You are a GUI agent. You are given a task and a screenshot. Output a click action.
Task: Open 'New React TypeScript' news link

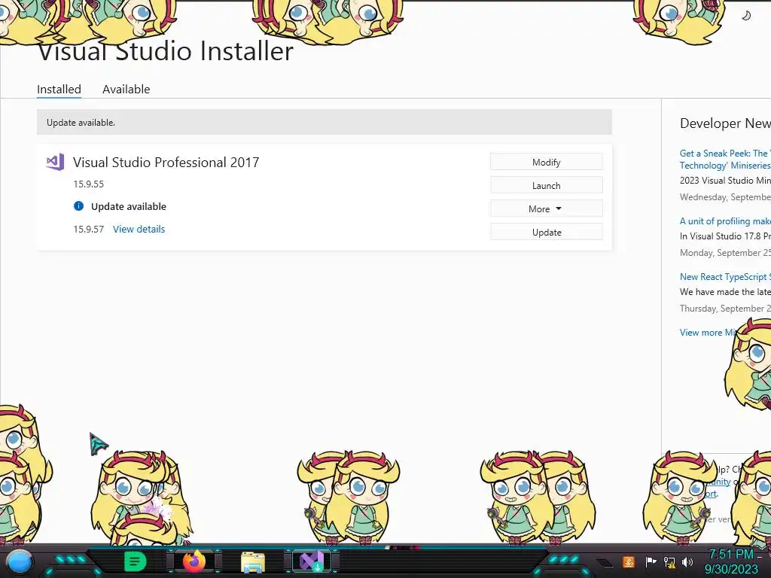725,277
